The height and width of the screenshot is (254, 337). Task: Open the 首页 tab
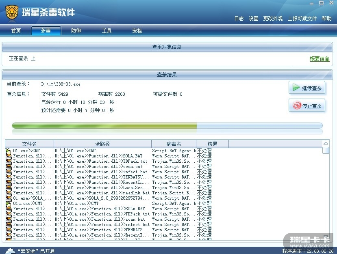click(16, 31)
